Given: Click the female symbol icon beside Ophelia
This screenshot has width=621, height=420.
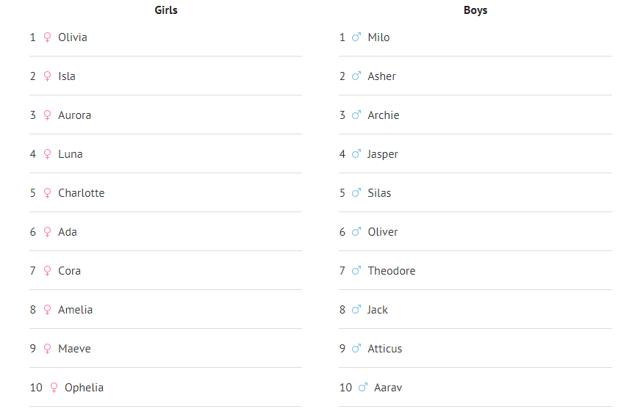Looking at the screenshot, I should pyautogui.click(x=54, y=388).
